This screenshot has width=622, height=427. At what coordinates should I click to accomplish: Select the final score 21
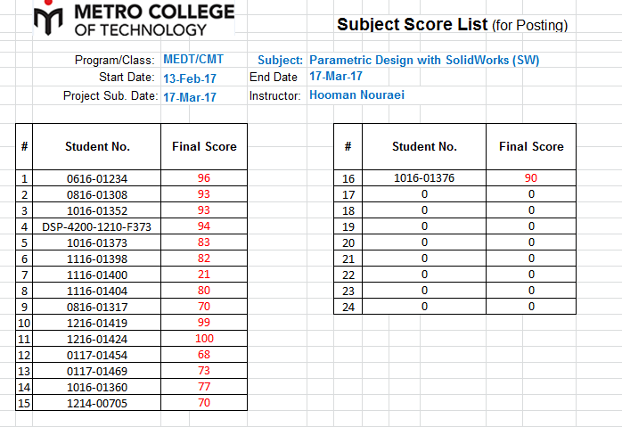pos(204,275)
